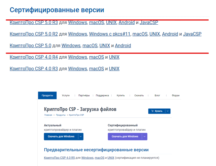Image resolution: width=216 pixels, height=166 pixels.
Task: Open the КриптоПро CSP 4.0 R4 link
Action: tap(34, 57)
